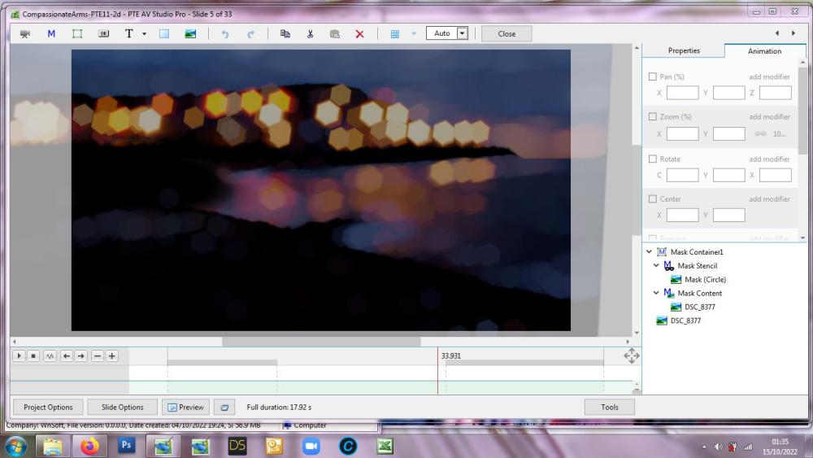
Task: Click the Pan X input field
Action: point(682,93)
